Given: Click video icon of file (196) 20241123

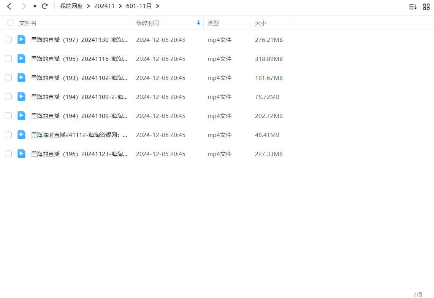Looking at the screenshot, I should (21, 154).
